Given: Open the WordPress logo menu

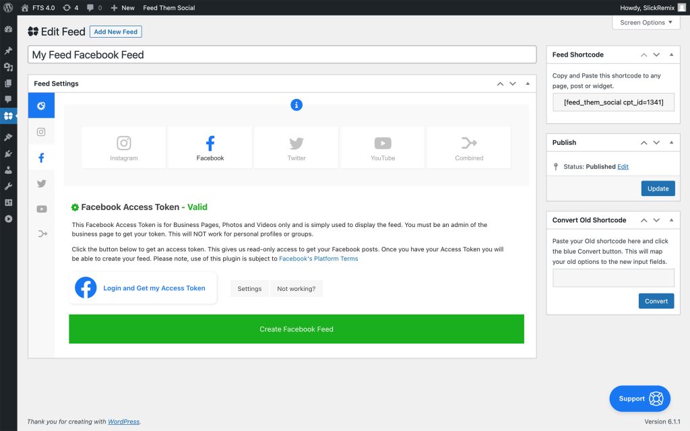Looking at the screenshot, I should pos(8,7).
